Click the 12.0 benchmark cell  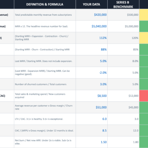click(123, 131)
